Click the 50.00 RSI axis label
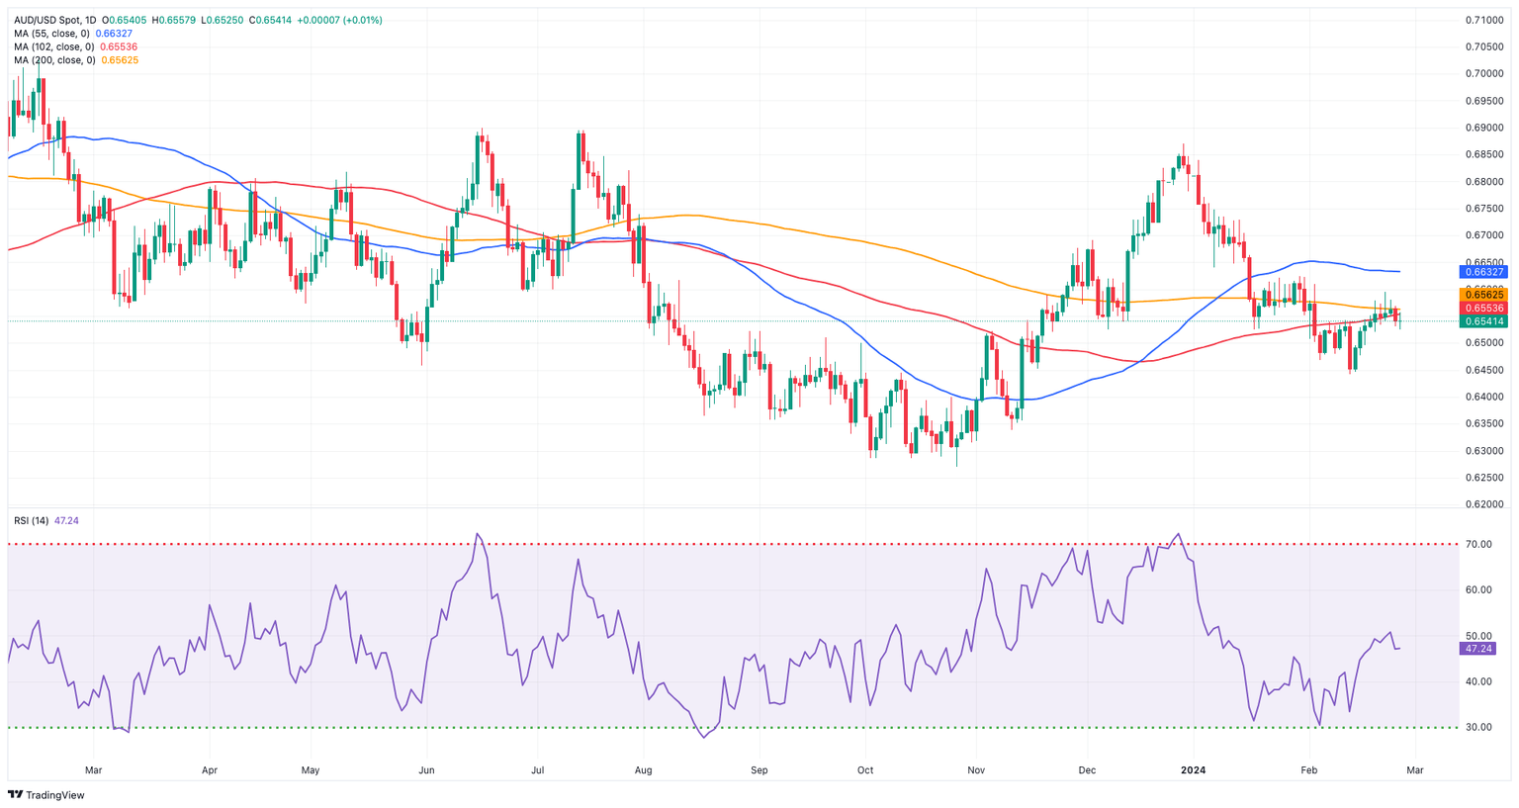1519x808 pixels. pos(1478,636)
